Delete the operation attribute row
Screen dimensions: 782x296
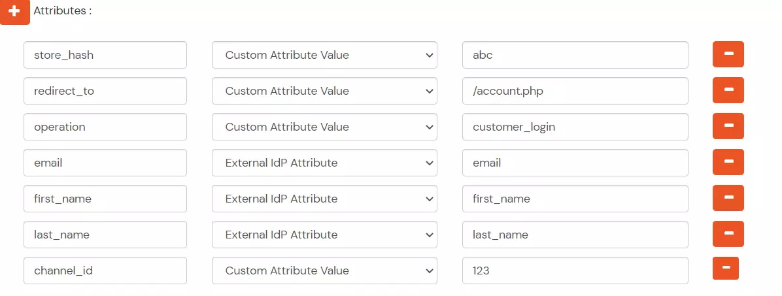coord(728,127)
